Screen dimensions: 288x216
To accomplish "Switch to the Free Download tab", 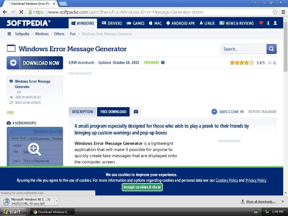I will pos(113,112).
